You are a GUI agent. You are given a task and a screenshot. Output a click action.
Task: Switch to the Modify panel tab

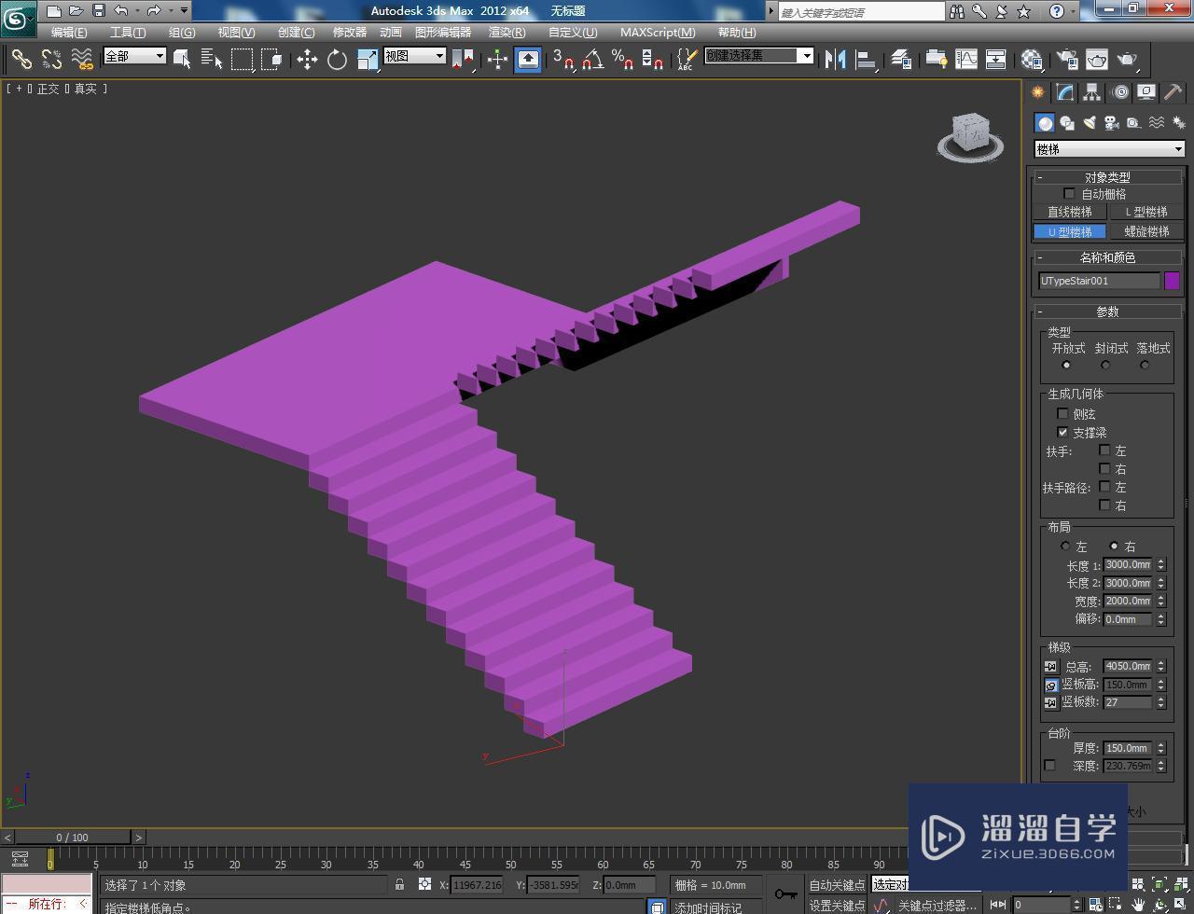[1065, 92]
